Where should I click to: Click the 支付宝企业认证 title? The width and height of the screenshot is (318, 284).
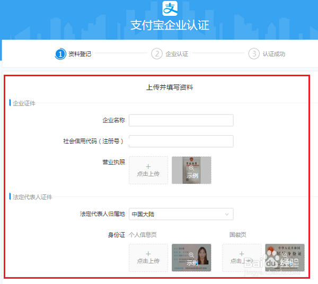[170, 25]
